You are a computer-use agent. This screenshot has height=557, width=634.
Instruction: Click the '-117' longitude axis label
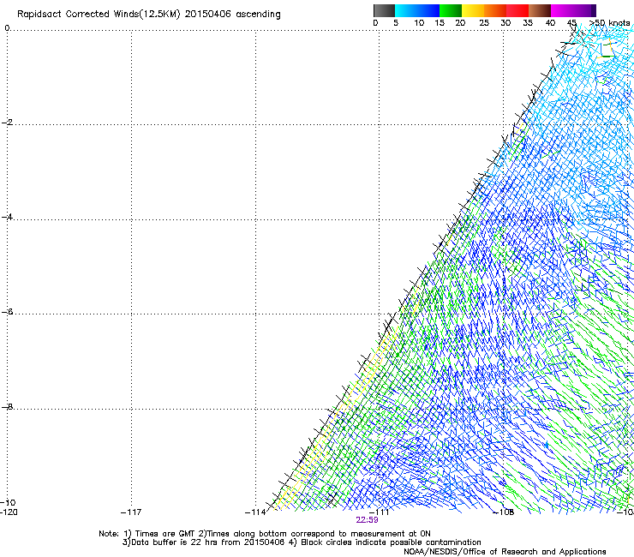(131, 512)
